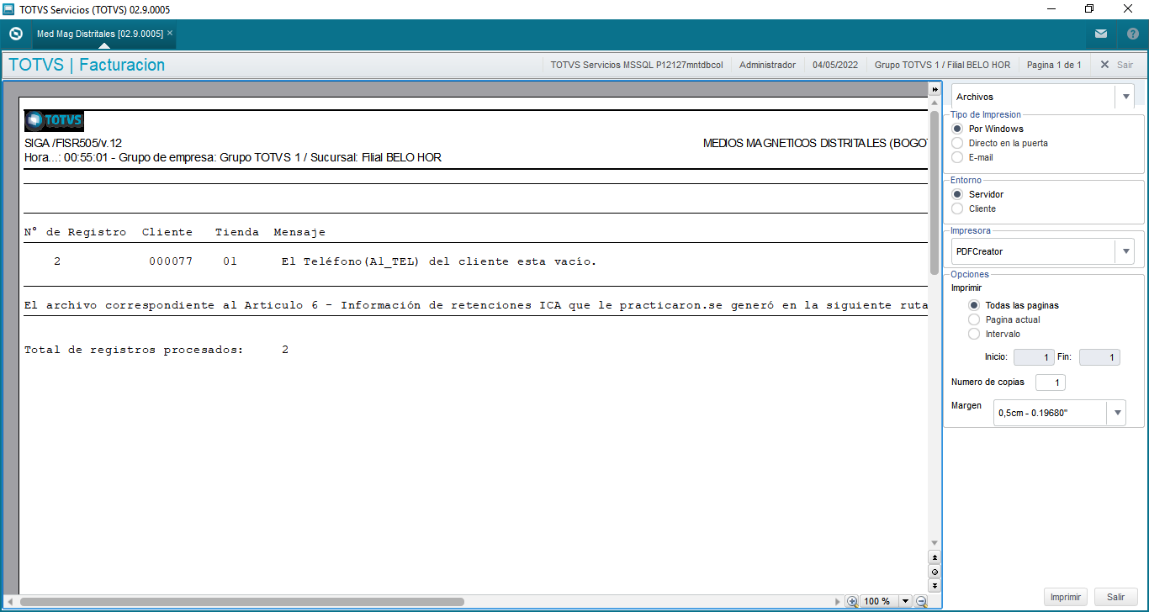Image resolution: width=1149 pixels, height=612 pixels.
Task: Click the date 04/05/2022 in the header
Action: point(835,65)
